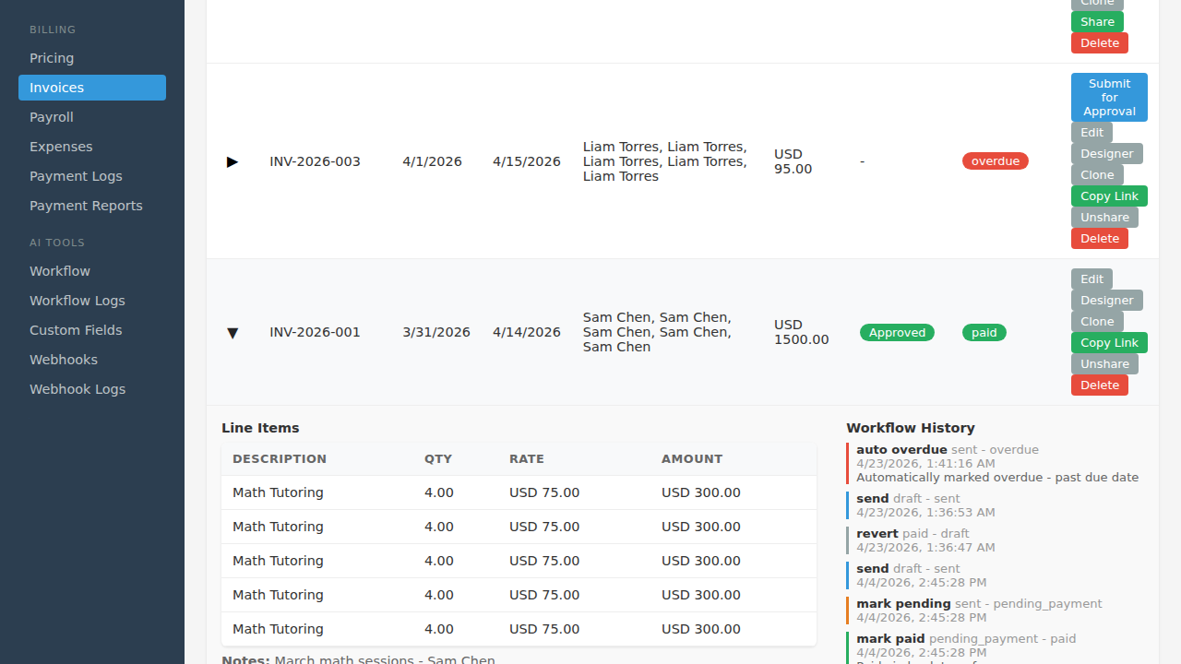Open Webhook Logs
The width and height of the screenshot is (1181, 664).
coord(92,389)
